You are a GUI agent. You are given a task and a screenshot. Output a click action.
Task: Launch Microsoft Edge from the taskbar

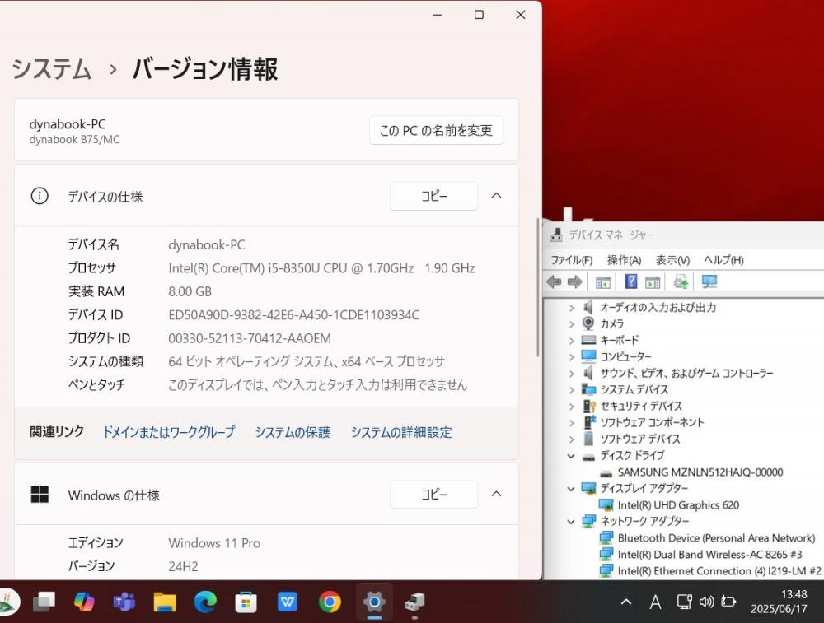click(x=205, y=602)
